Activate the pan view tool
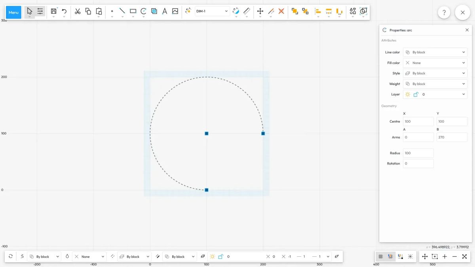This screenshot has width=475, height=267. click(x=425, y=256)
